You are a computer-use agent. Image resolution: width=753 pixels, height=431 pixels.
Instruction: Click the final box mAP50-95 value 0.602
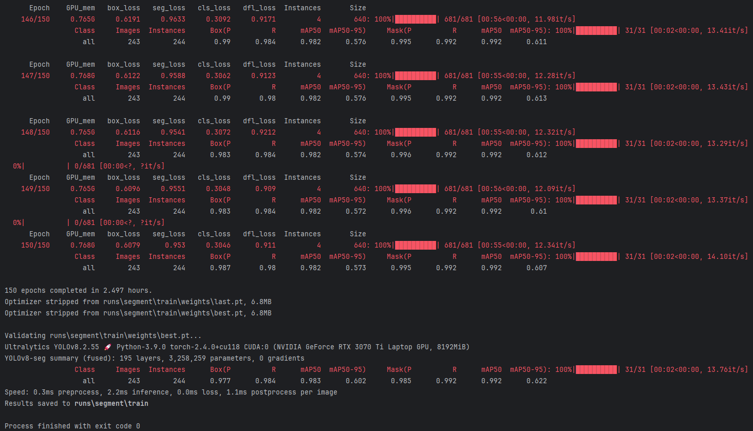click(356, 381)
